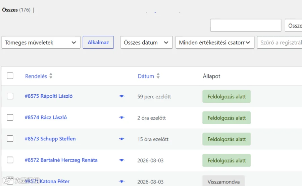Preview order #8575 Rápolti László eye icon
The height and width of the screenshot is (186, 302).
(x=121, y=96)
